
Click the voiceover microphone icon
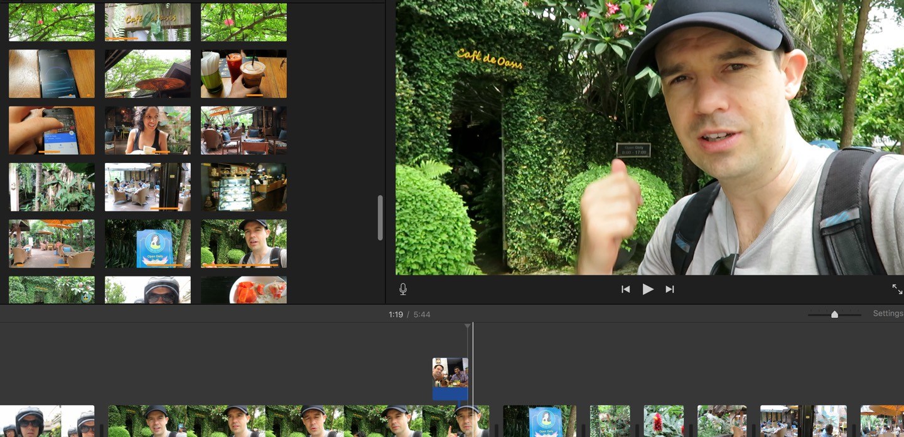pyautogui.click(x=403, y=289)
